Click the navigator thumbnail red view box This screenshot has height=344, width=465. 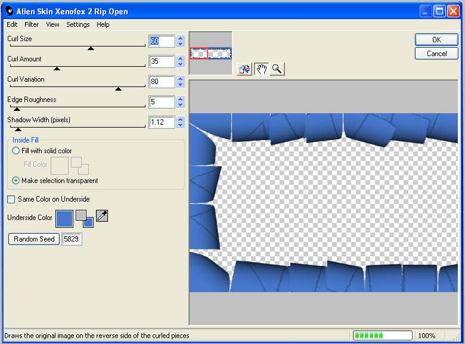point(199,54)
